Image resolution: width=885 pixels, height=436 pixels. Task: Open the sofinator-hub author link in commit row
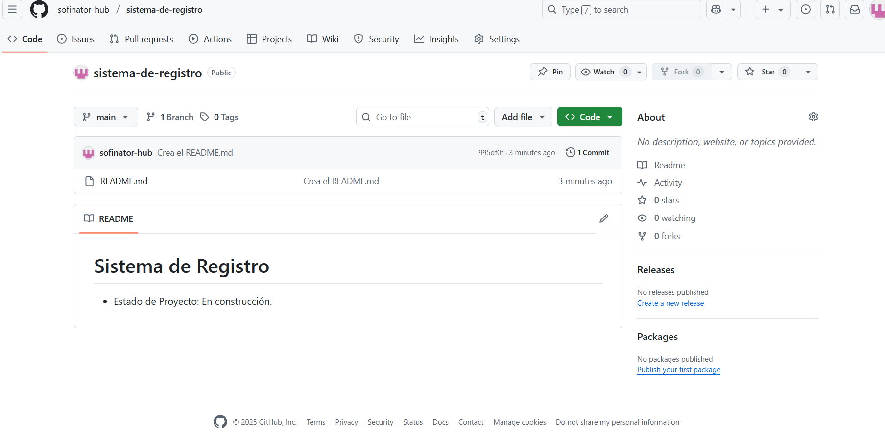(x=126, y=153)
